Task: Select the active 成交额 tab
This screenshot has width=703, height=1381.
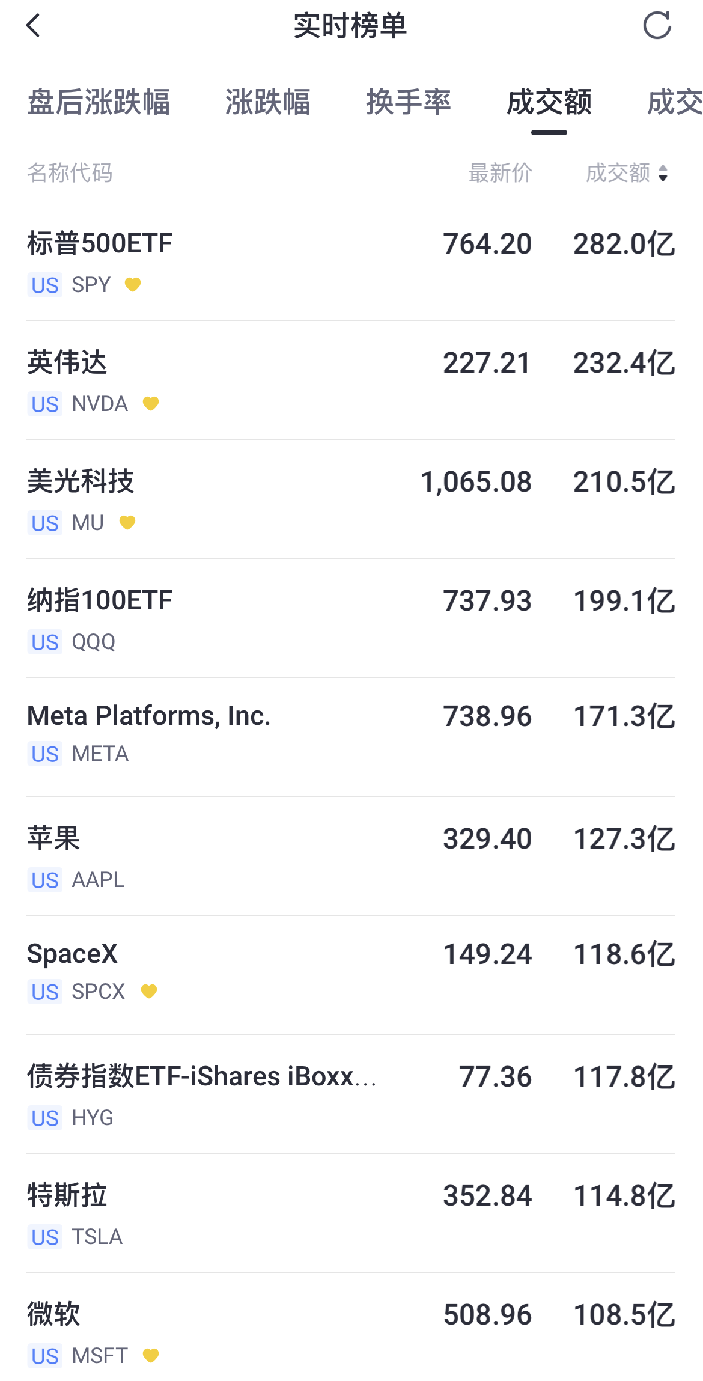Action: coord(549,102)
